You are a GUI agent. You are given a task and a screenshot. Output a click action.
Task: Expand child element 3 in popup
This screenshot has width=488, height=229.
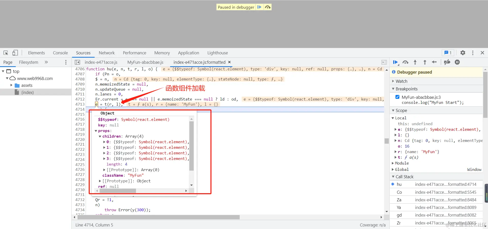click(104, 159)
